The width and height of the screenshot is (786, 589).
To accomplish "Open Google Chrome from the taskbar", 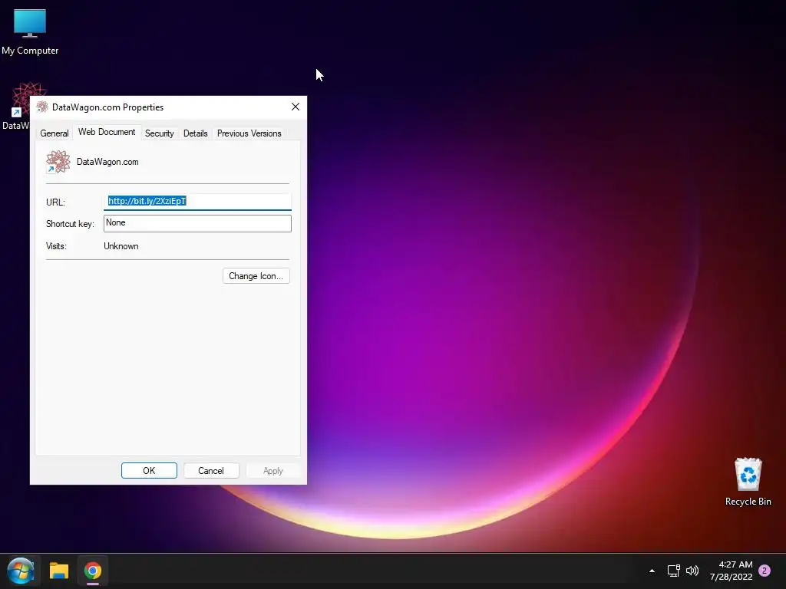I will (x=93, y=571).
